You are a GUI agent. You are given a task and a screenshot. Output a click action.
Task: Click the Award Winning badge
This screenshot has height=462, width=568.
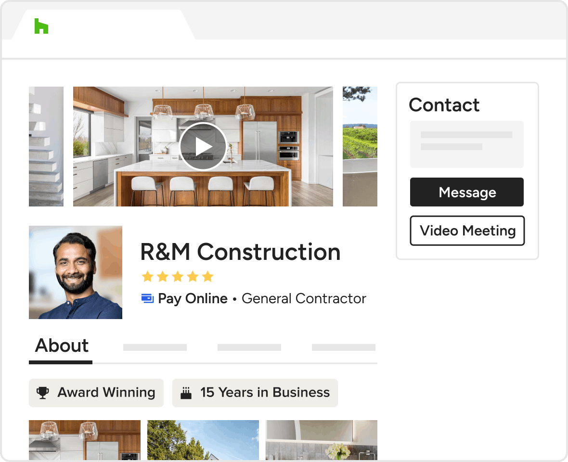96,393
